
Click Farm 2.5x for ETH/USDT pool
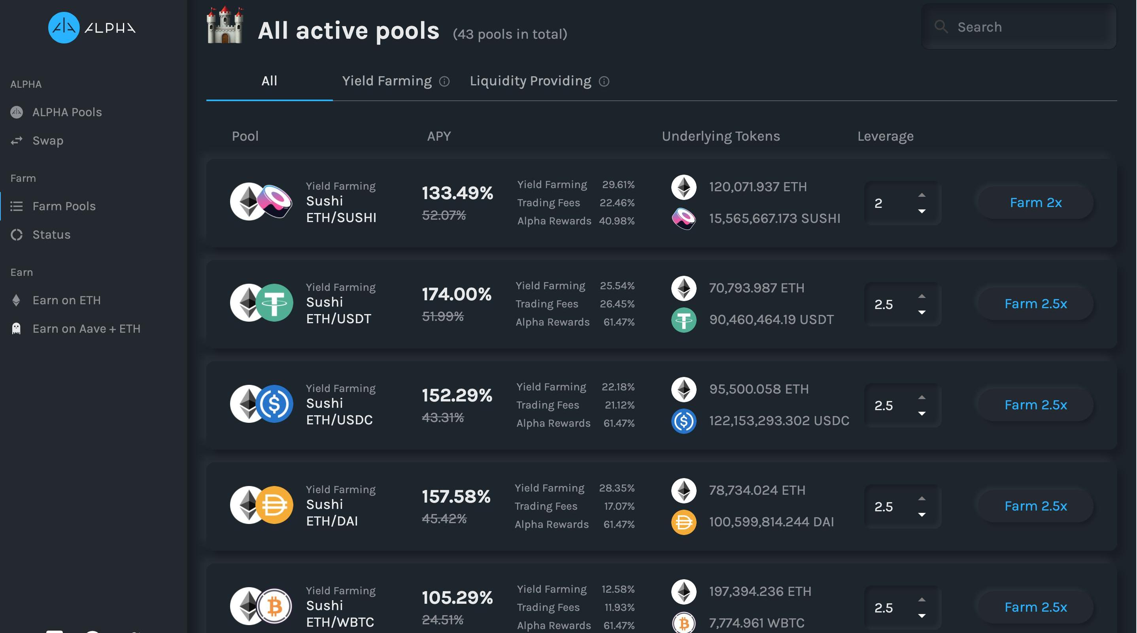[1035, 303]
